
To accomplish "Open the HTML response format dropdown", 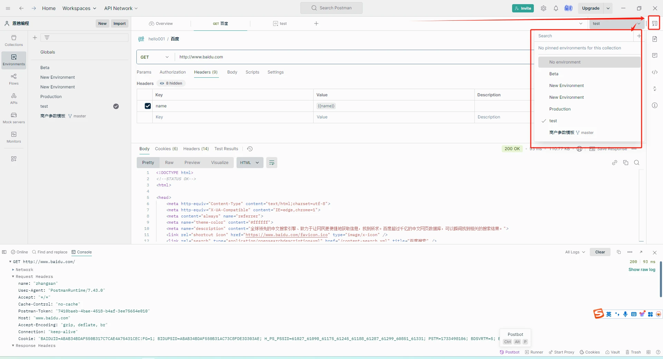I will pyautogui.click(x=250, y=163).
